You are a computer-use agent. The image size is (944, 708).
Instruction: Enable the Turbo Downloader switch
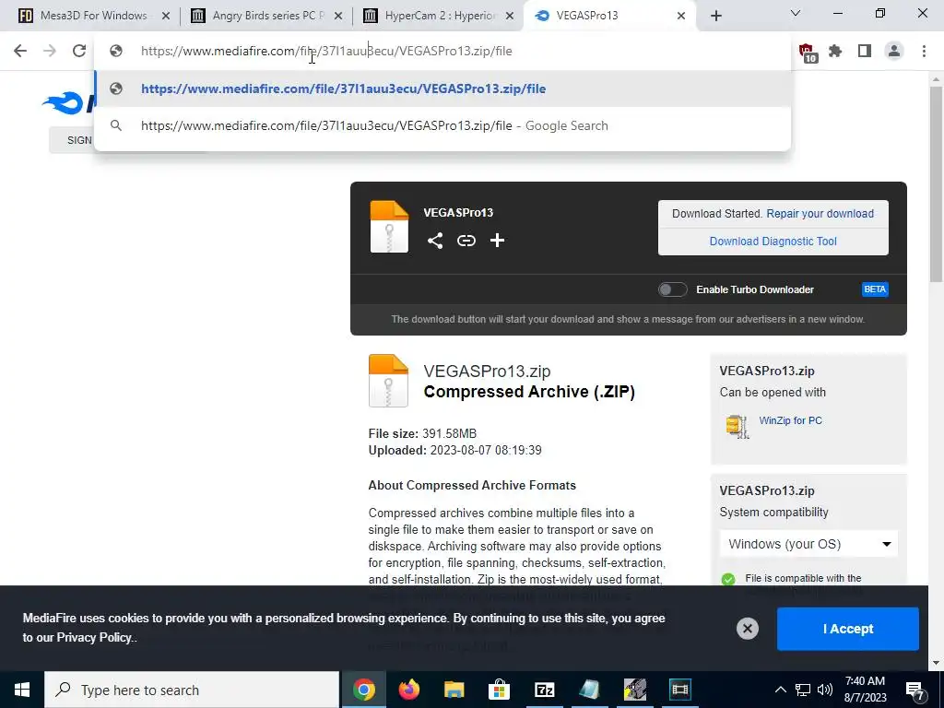(672, 289)
